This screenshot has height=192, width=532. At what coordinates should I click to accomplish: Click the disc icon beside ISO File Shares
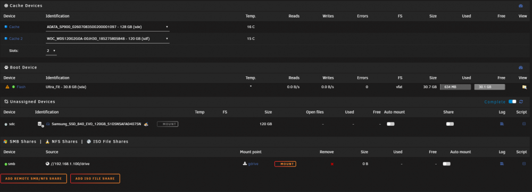pyautogui.click(x=89, y=141)
